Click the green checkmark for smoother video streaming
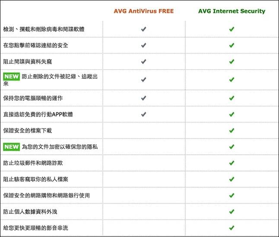279x237 pixels. (x=231, y=228)
